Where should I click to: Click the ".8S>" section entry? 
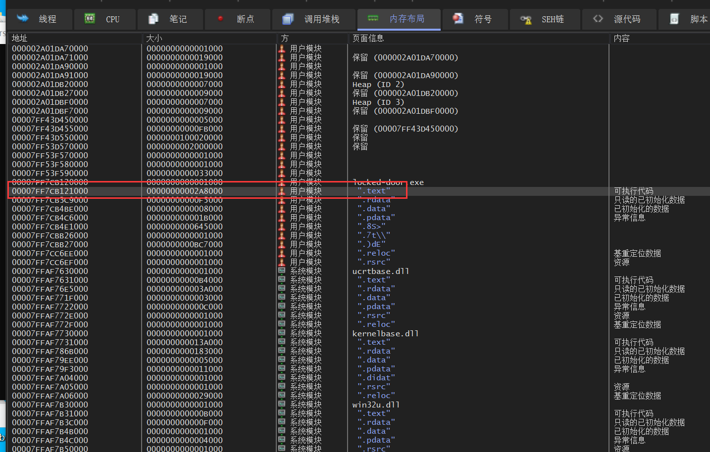point(371,226)
